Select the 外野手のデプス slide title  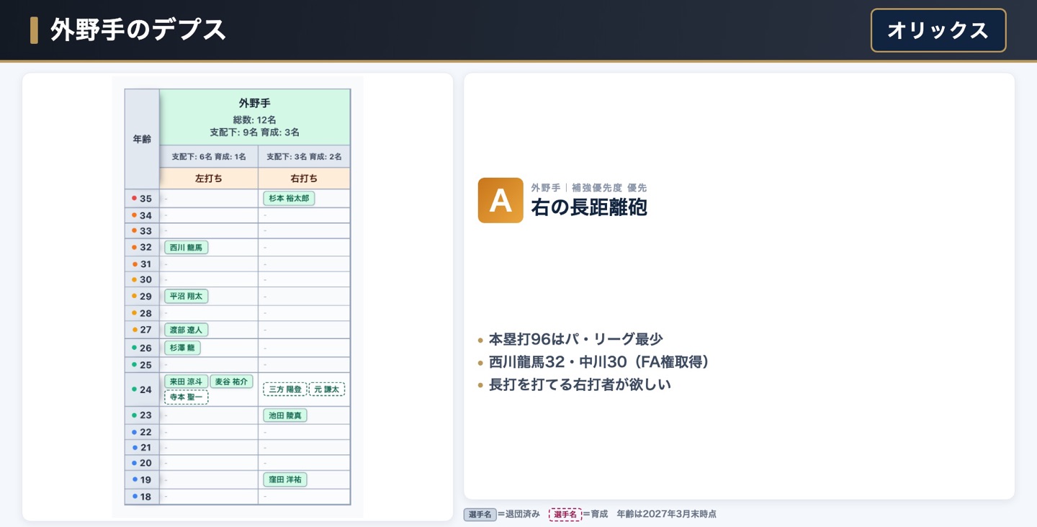coord(138,30)
